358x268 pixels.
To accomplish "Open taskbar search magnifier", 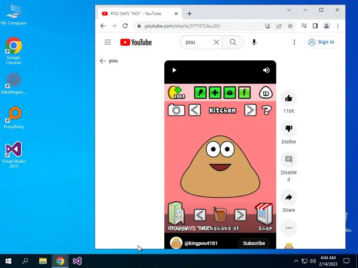I will 25,261.
